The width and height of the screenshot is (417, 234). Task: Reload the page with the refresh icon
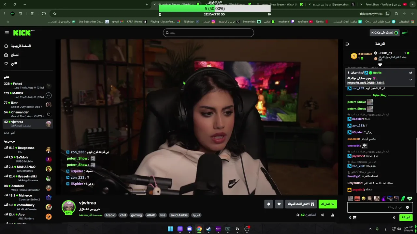tap(396, 14)
